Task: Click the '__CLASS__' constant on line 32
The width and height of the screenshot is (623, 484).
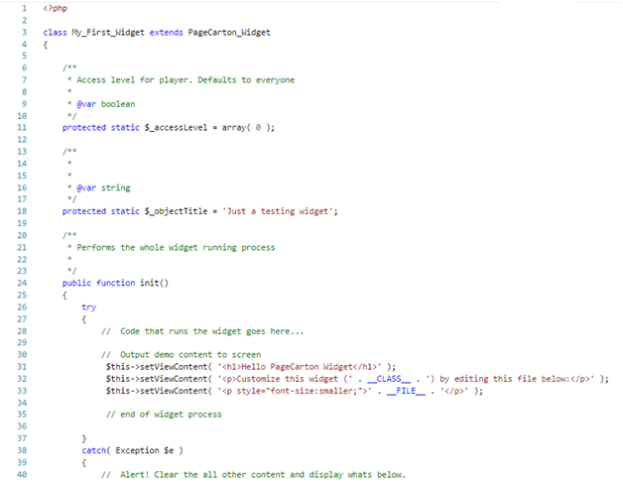Action: [x=389, y=379]
